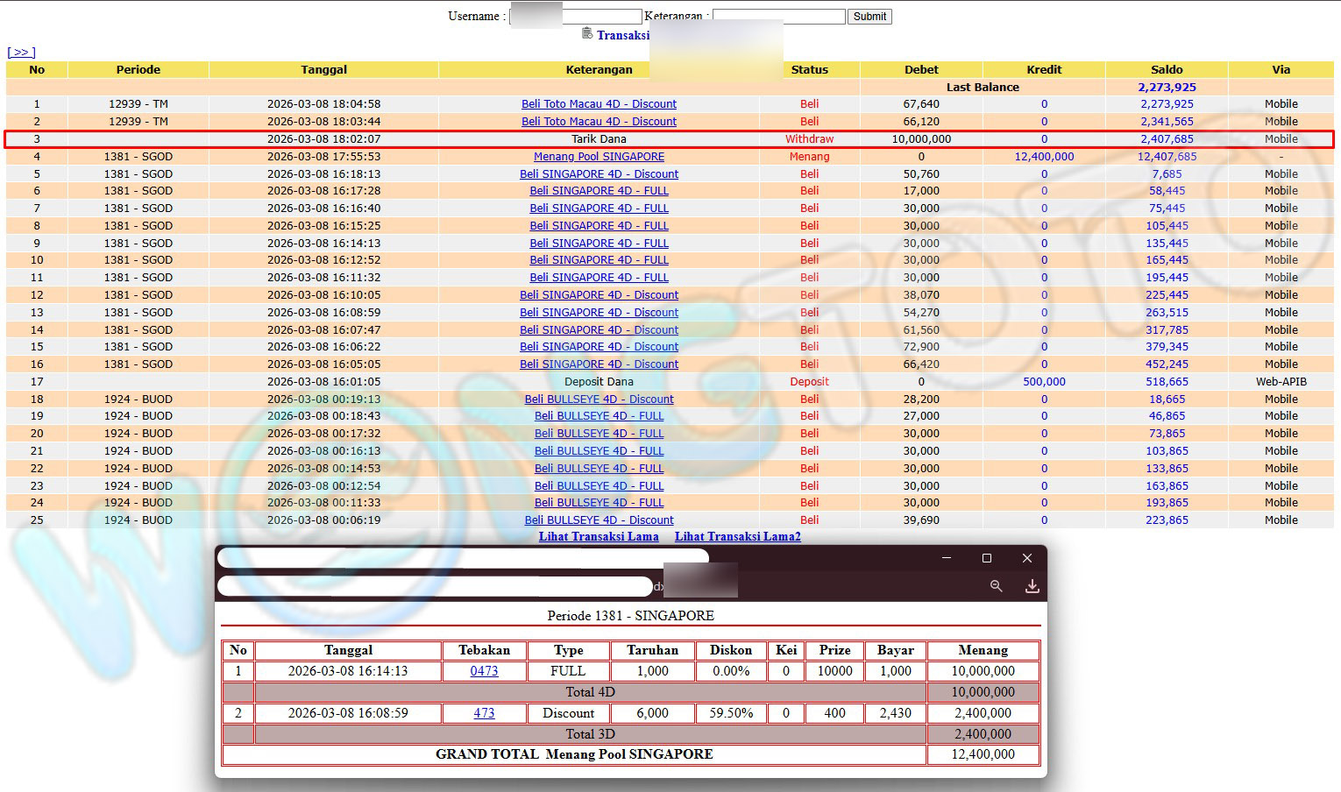1341x792 pixels.
Task: Open Menang Pool SINGAPORE link
Action: click(599, 157)
